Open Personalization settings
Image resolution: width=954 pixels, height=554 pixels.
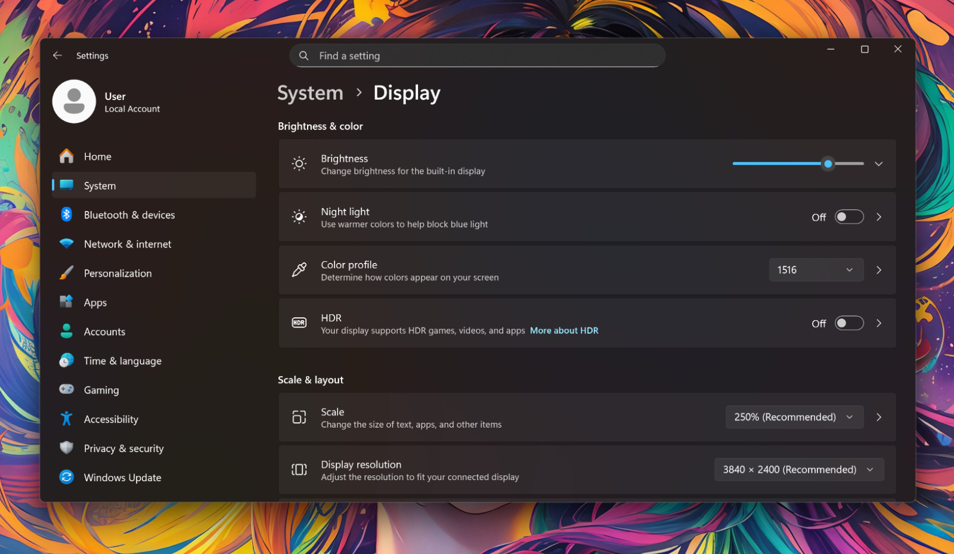(154, 273)
